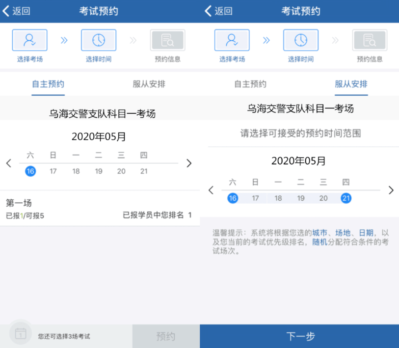This screenshot has height=348, width=399.
Task: Select 服从安排 tab in right screen
Action: (x=351, y=84)
